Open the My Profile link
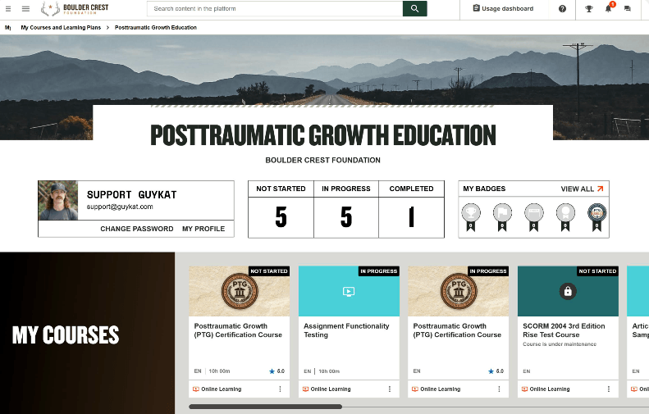 (x=203, y=229)
